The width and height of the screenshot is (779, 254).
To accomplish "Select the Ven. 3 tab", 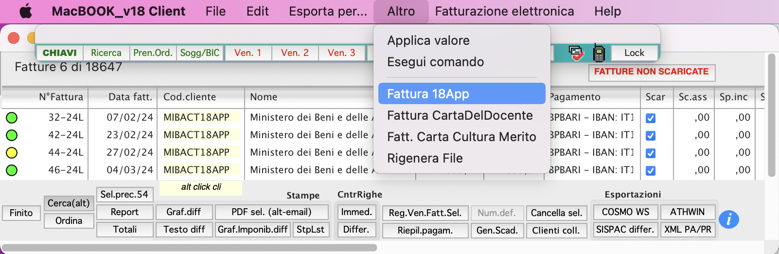I will click(341, 53).
